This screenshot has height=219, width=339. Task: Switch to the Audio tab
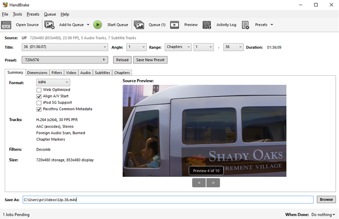tap(85, 73)
